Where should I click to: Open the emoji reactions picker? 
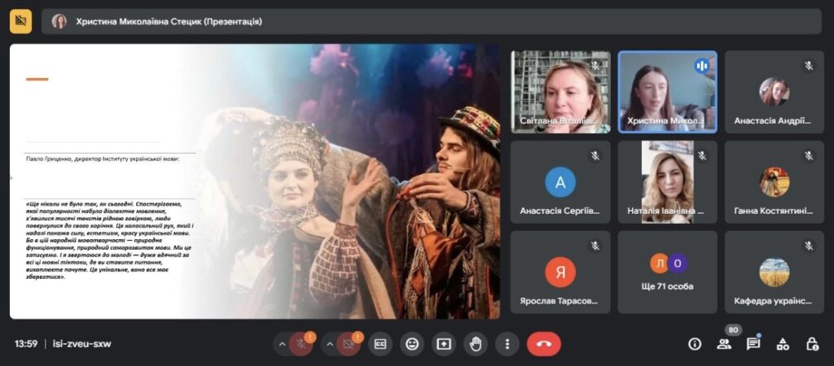tap(412, 344)
